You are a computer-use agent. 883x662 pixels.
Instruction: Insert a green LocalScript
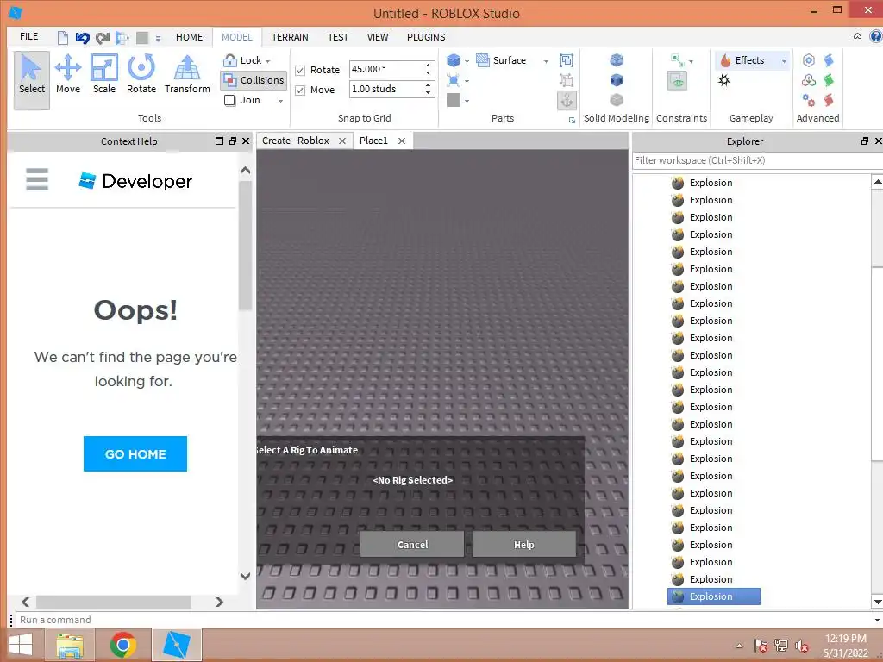click(x=829, y=80)
